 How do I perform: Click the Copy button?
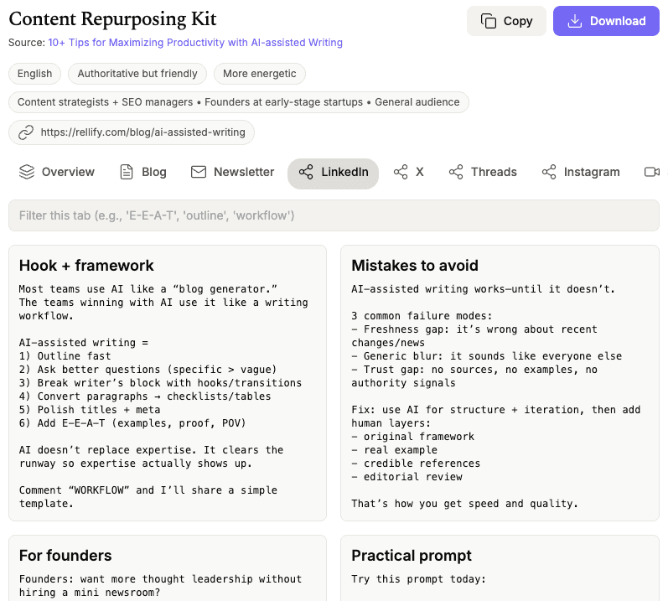506,21
